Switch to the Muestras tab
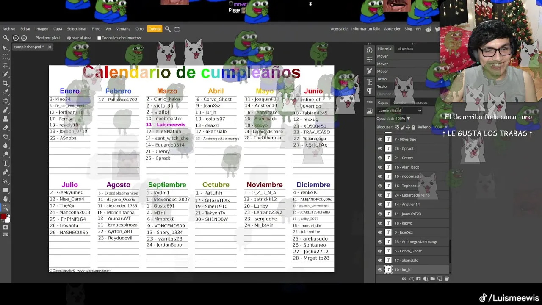The width and height of the screenshot is (542, 305). coord(405,49)
